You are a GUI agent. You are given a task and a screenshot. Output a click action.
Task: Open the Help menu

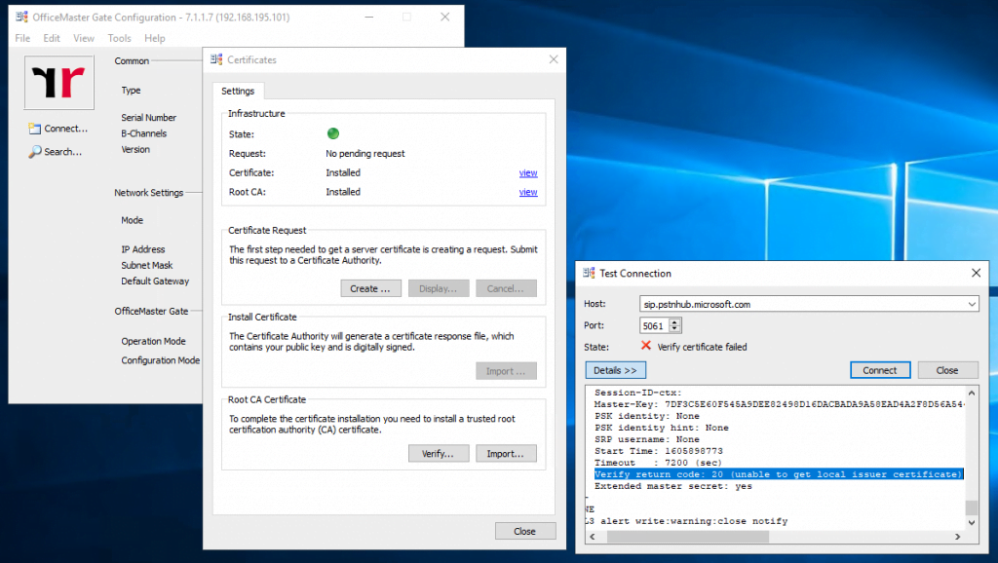click(155, 38)
